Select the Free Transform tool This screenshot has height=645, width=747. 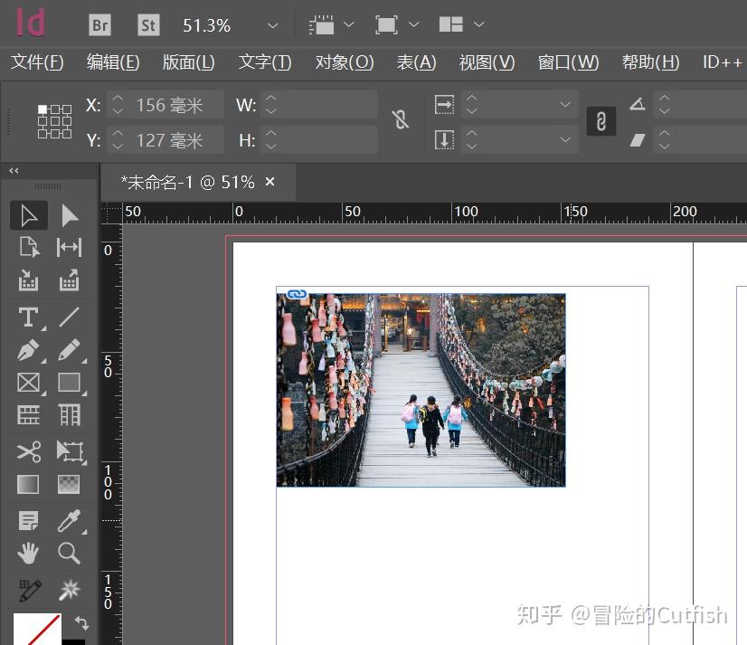70,451
